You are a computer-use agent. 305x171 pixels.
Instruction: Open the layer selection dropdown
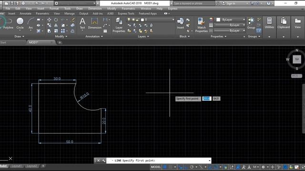click(173, 19)
